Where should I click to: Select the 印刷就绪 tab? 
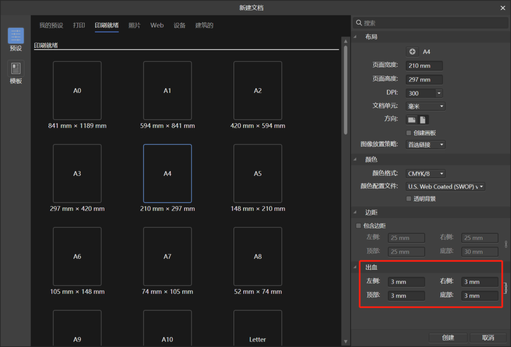[x=107, y=25]
